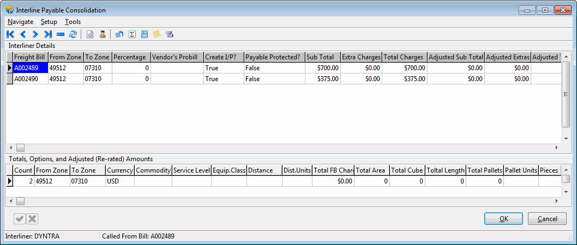Open the calculator icon in toolbar

click(145, 34)
